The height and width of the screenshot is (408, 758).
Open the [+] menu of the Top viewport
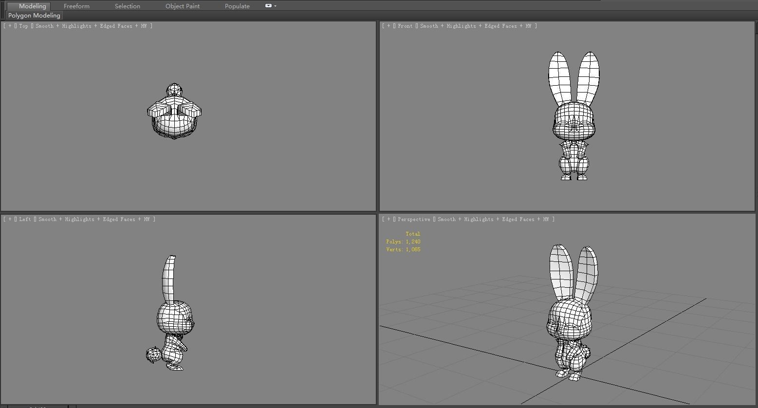10,26
